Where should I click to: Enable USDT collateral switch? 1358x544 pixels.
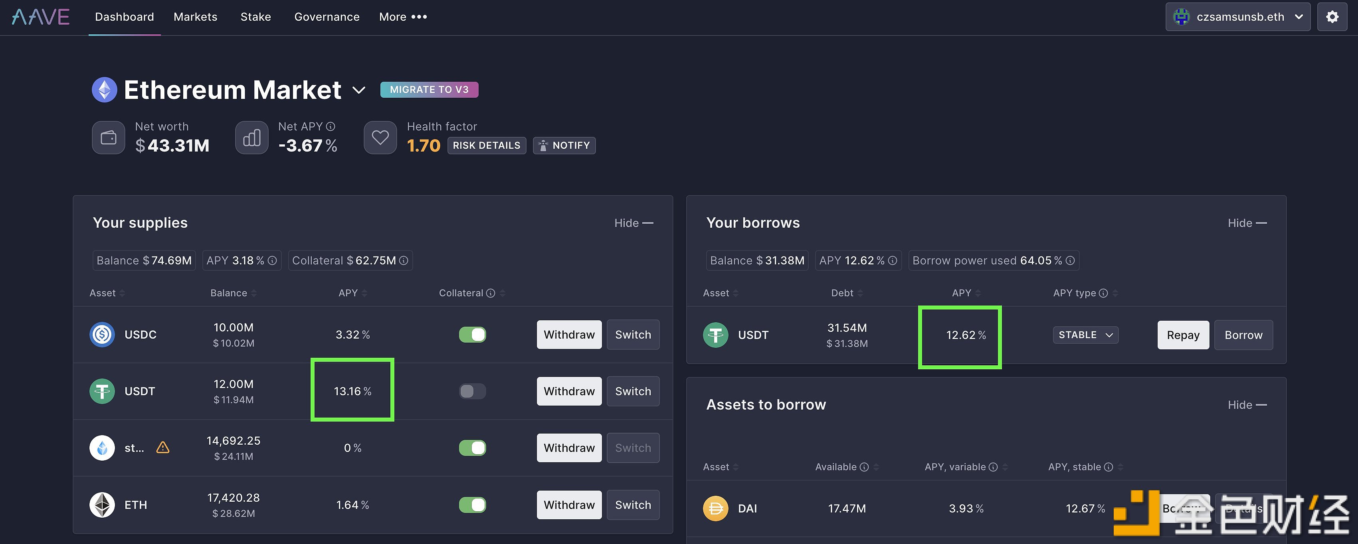tap(472, 391)
